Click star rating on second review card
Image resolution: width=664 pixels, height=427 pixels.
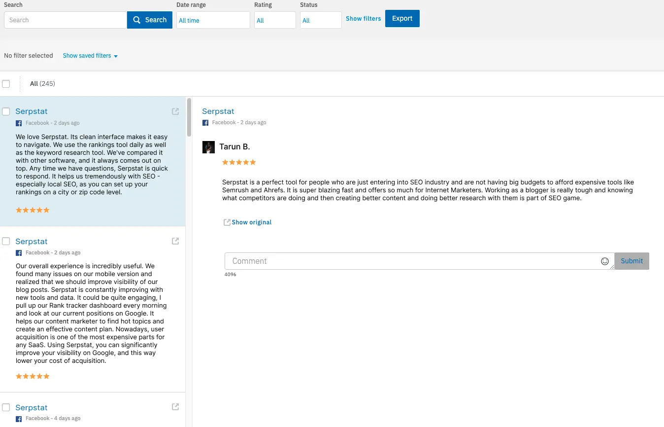[33, 376]
